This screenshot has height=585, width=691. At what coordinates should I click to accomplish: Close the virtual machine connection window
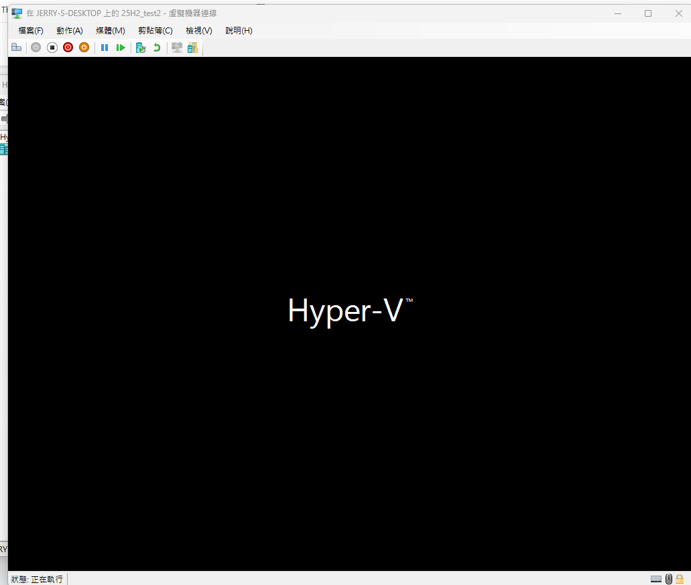point(679,13)
